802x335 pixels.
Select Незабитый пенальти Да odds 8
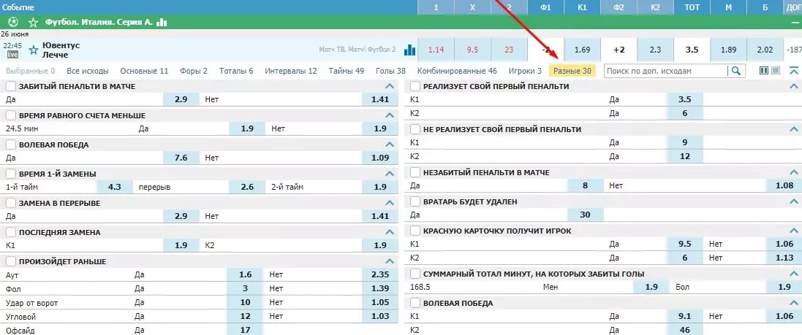586,186
